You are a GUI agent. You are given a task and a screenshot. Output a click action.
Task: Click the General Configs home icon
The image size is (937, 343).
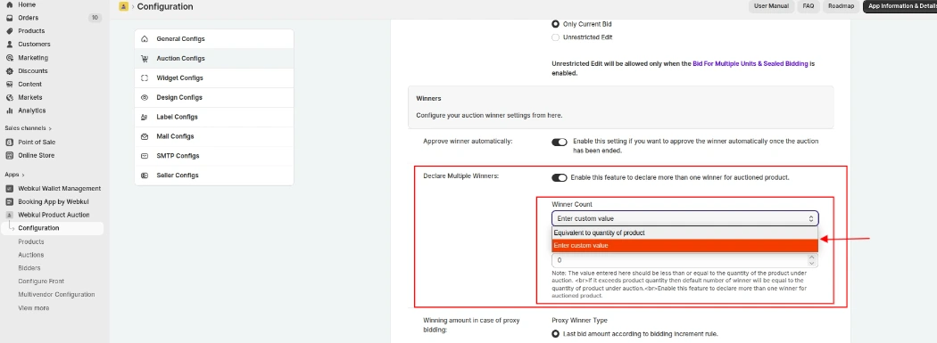coord(144,39)
